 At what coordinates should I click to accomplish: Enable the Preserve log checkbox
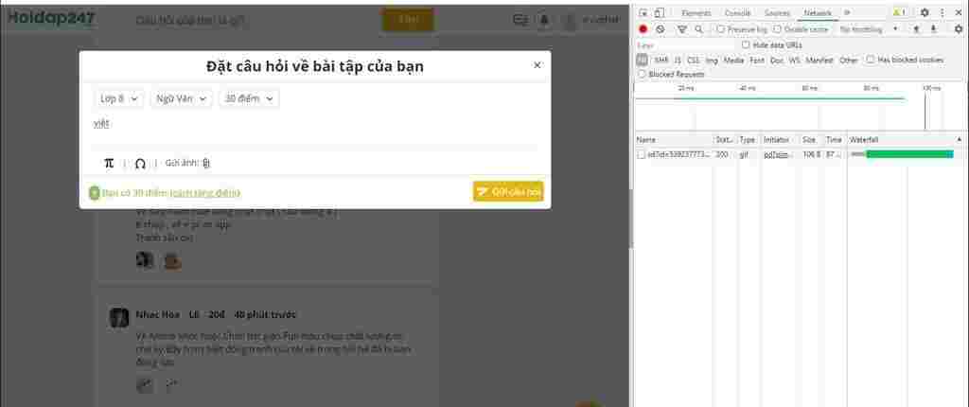click(721, 29)
